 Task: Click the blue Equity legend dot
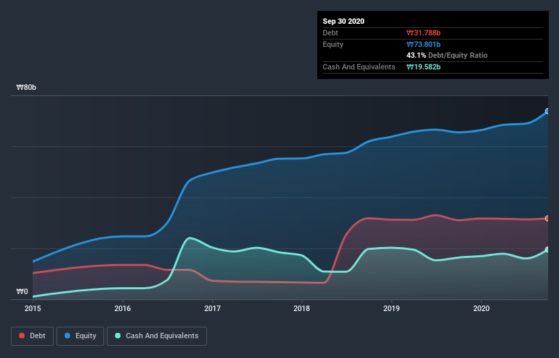tap(67, 336)
